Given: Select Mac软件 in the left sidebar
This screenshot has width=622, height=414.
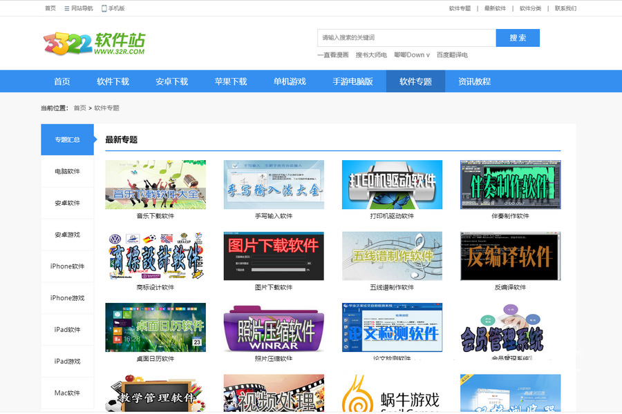Looking at the screenshot, I should (x=68, y=393).
